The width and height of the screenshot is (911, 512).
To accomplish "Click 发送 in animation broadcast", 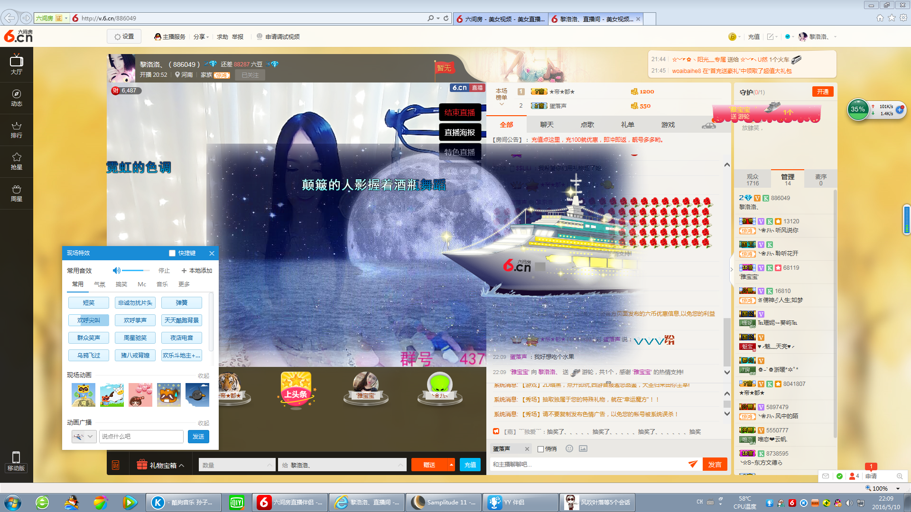I will tap(198, 436).
